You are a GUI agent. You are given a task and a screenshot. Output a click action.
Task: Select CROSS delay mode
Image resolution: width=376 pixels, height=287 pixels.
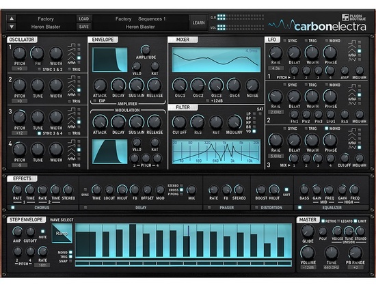coord(181,190)
